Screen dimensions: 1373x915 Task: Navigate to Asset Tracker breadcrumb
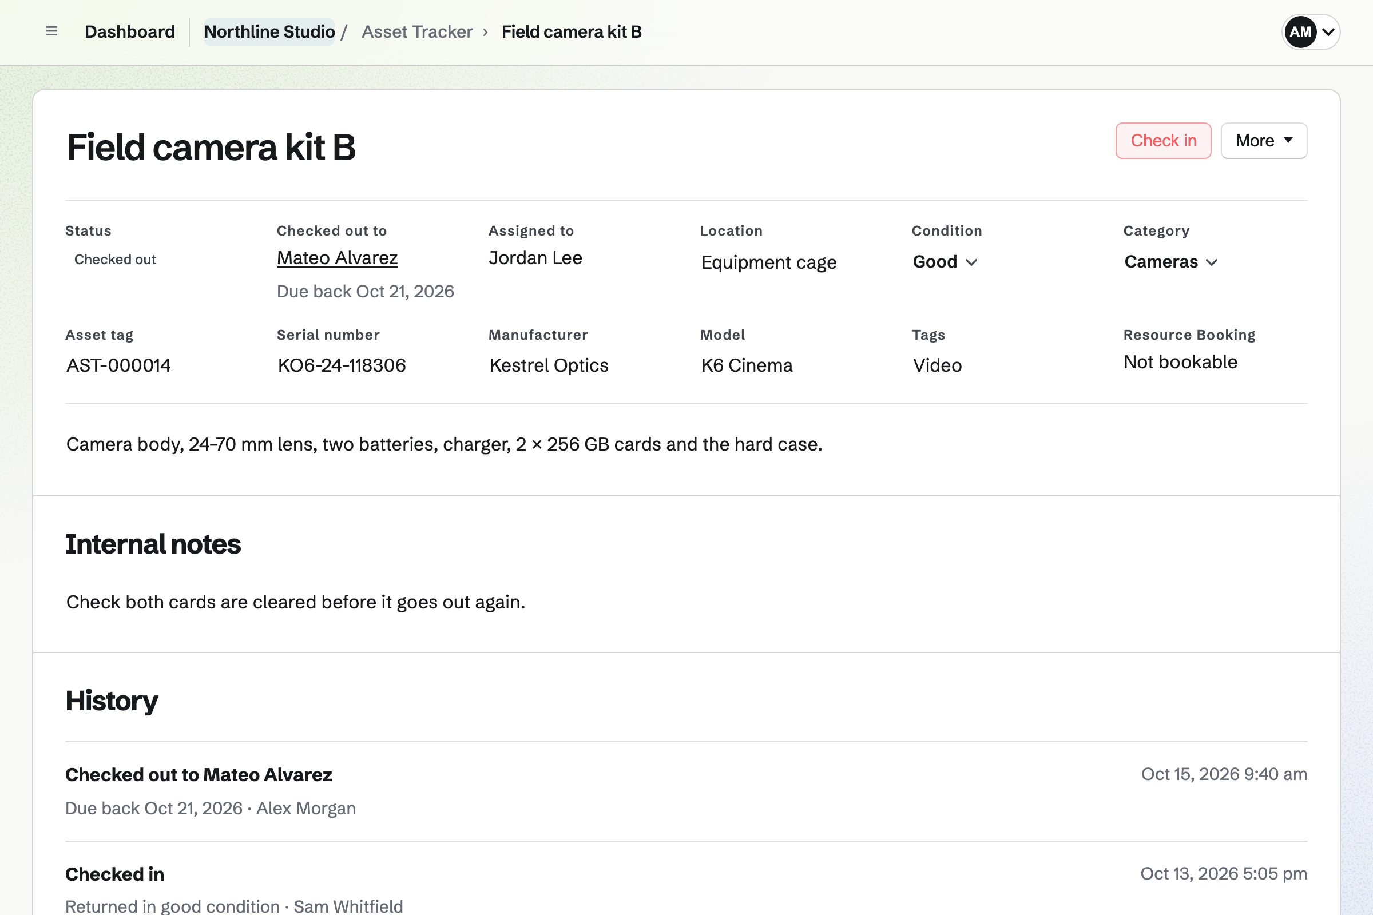(x=417, y=32)
